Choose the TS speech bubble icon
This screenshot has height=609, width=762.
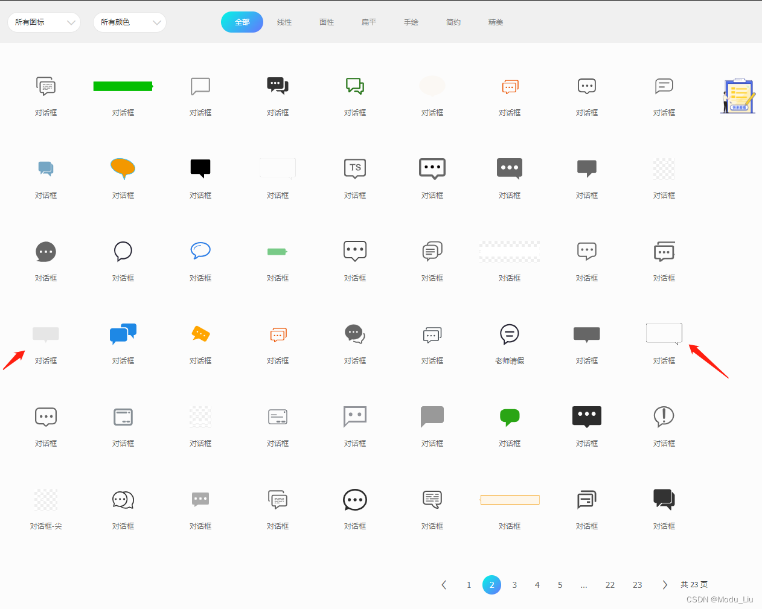pyautogui.click(x=355, y=168)
